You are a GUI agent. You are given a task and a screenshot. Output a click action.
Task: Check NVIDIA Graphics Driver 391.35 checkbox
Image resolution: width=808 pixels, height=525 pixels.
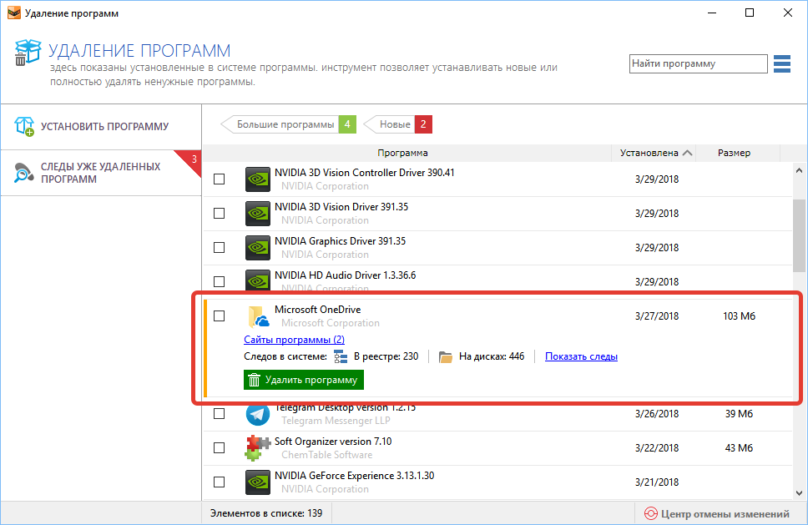(219, 247)
